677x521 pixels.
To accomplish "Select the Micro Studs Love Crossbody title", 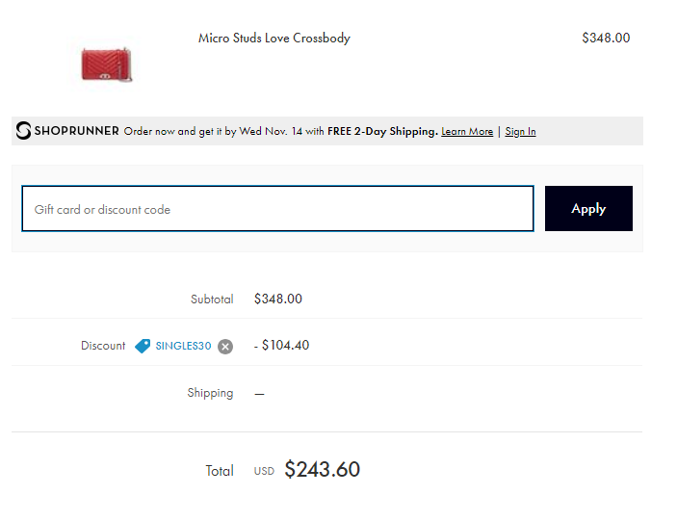I will pyautogui.click(x=274, y=38).
